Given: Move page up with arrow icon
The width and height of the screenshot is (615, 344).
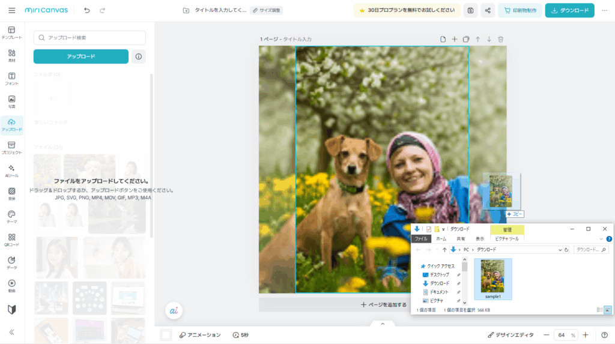Looking at the screenshot, I should 477,39.
